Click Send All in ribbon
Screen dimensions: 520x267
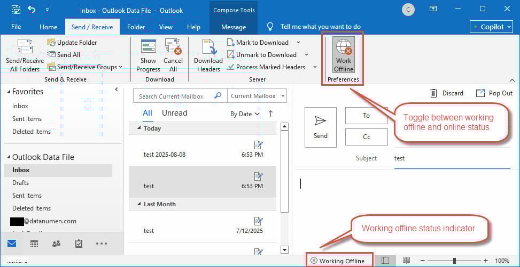pos(64,54)
